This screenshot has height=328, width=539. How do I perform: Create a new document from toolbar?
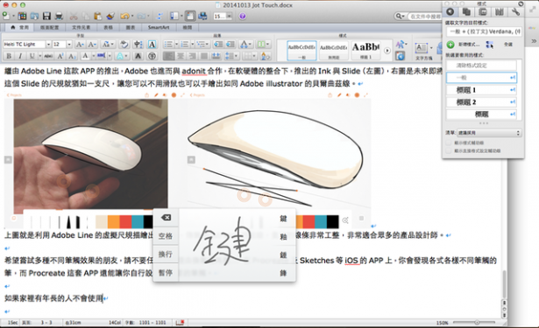[x=6, y=16]
